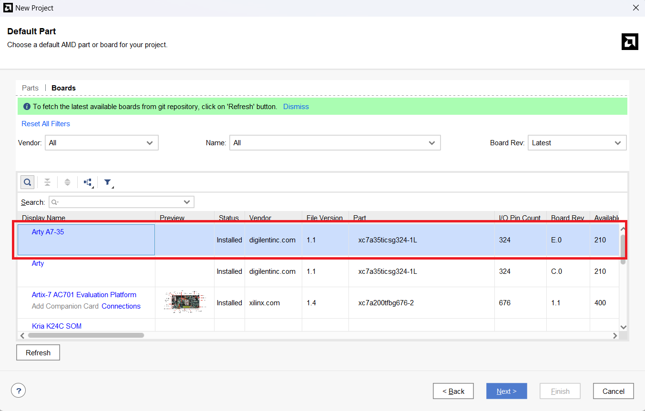Click the Refresh button

[38, 353]
